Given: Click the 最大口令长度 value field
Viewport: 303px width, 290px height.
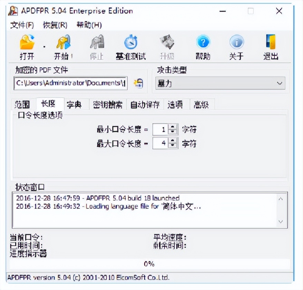Looking at the screenshot, I should 160,143.
